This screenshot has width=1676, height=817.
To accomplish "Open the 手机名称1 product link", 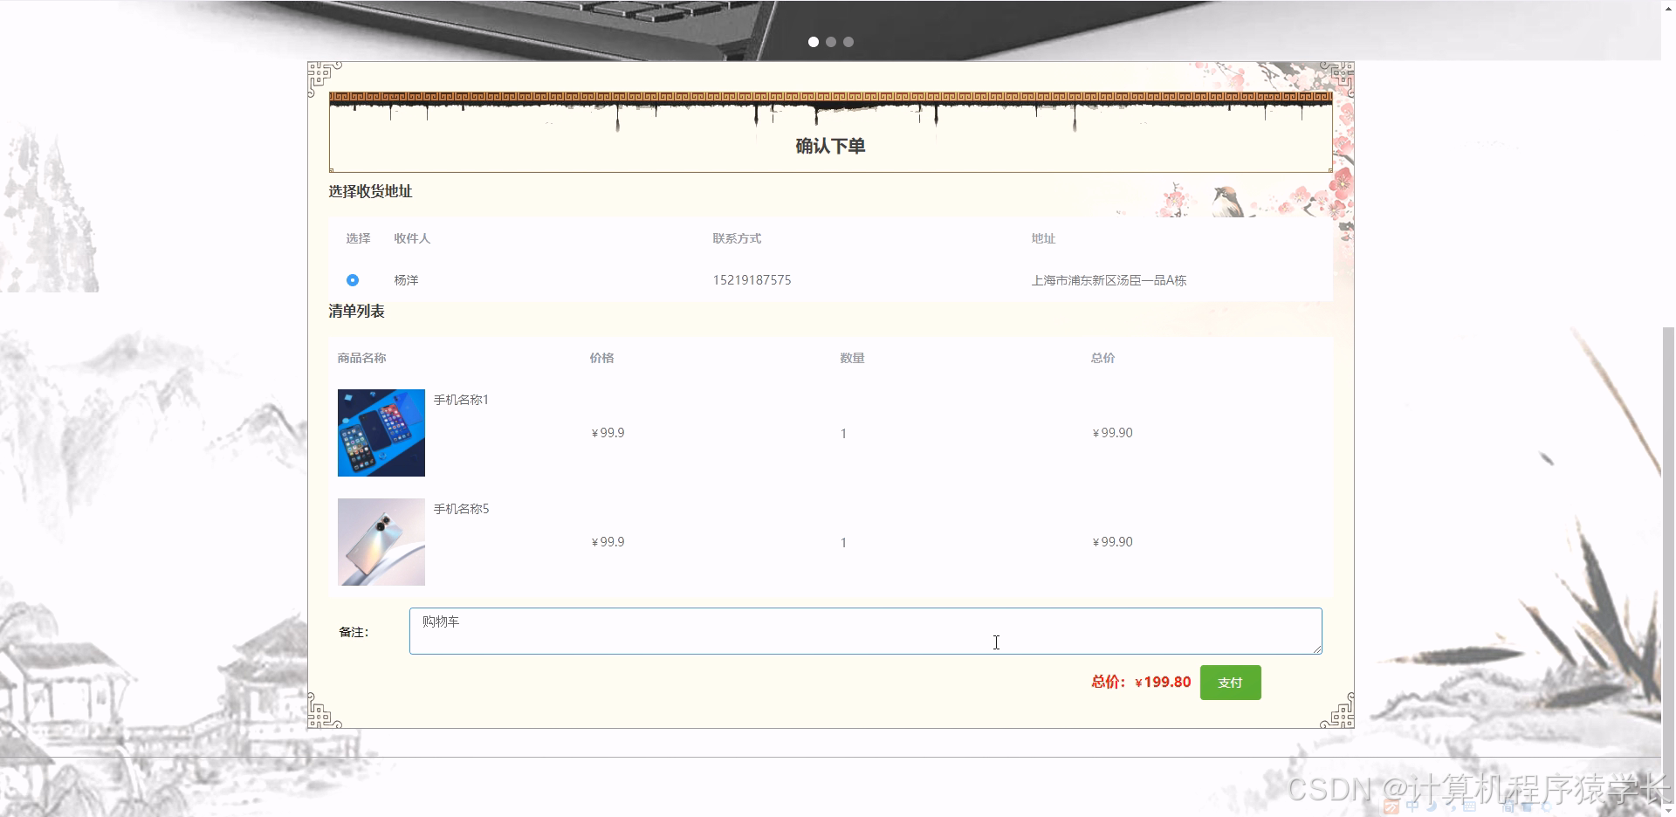I will click(x=459, y=399).
